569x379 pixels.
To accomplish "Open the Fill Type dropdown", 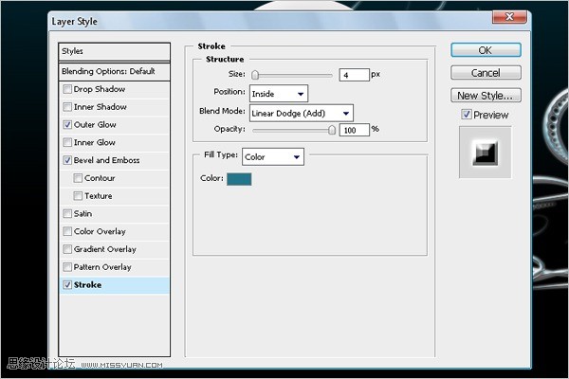I will [x=273, y=156].
